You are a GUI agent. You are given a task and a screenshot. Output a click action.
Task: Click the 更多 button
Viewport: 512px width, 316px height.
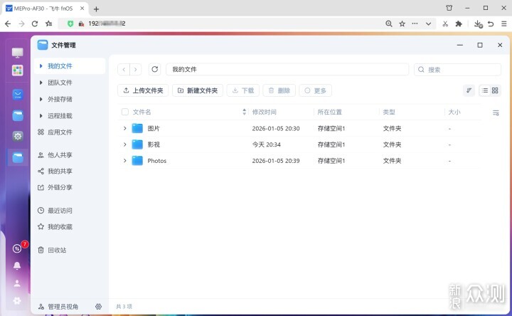pos(316,90)
